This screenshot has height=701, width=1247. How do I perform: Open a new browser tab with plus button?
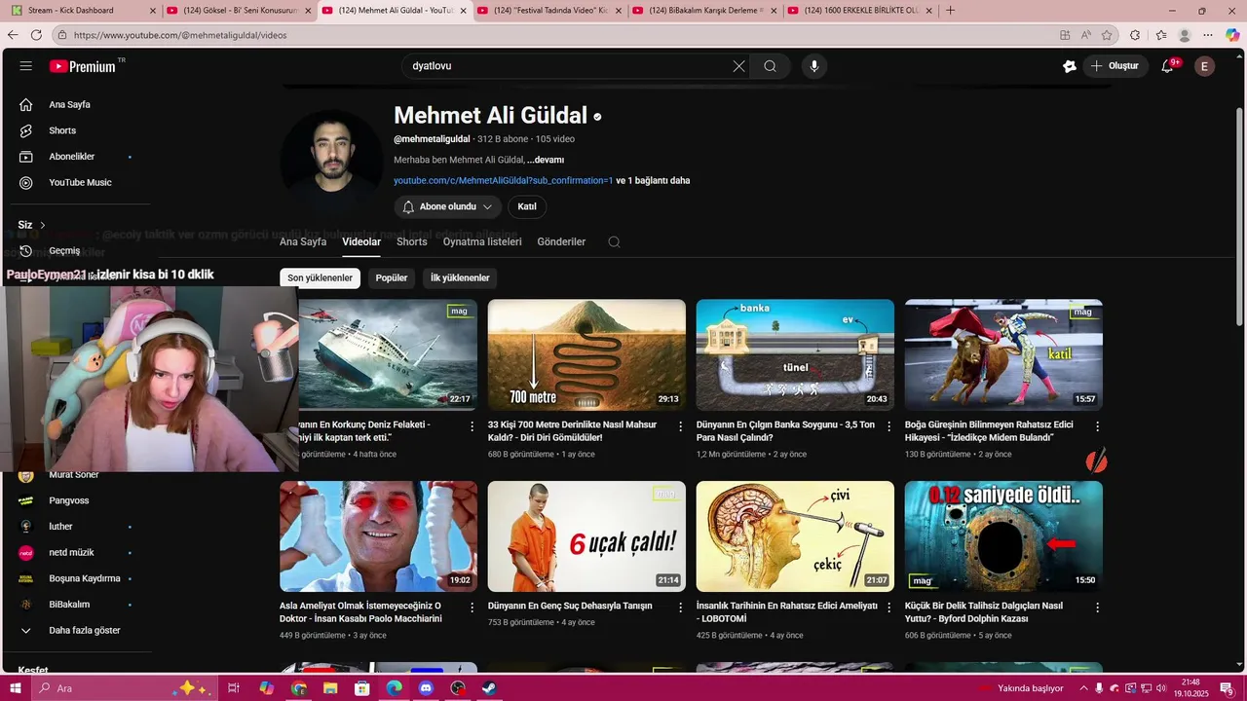pyautogui.click(x=951, y=11)
